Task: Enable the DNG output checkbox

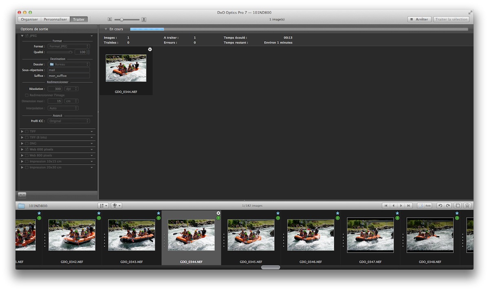Action: tap(27, 143)
